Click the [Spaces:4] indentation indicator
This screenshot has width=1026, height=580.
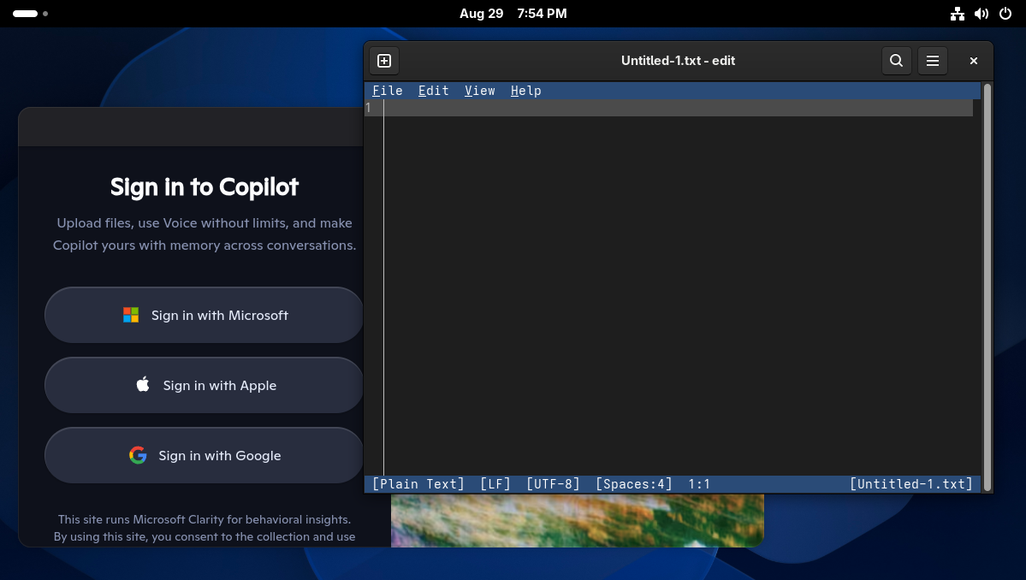tap(634, 484)
